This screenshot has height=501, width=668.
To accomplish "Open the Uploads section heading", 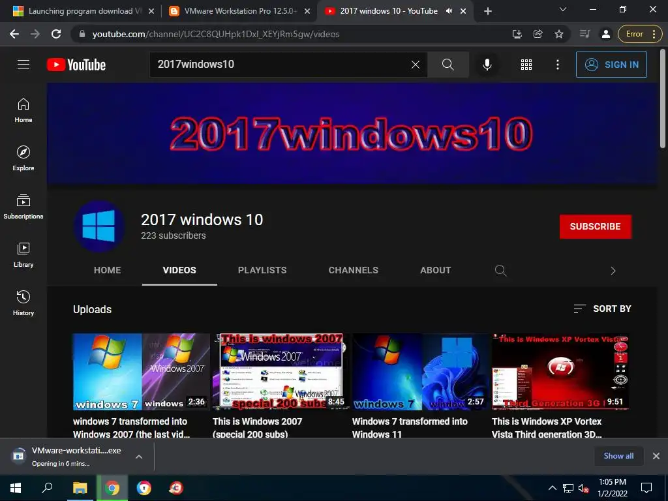I will tap(92, 309).
